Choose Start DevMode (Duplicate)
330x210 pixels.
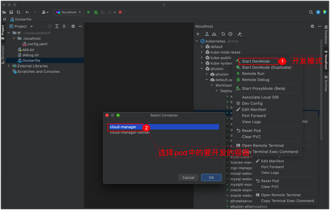coord(266,68)
